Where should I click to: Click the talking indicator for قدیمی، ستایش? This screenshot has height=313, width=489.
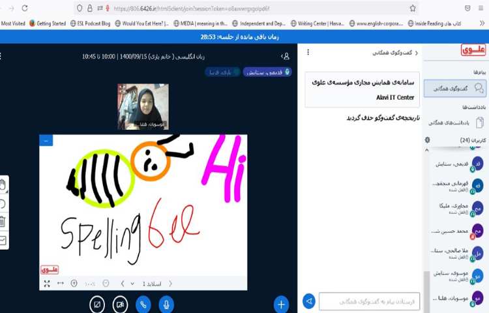[267, 72]
